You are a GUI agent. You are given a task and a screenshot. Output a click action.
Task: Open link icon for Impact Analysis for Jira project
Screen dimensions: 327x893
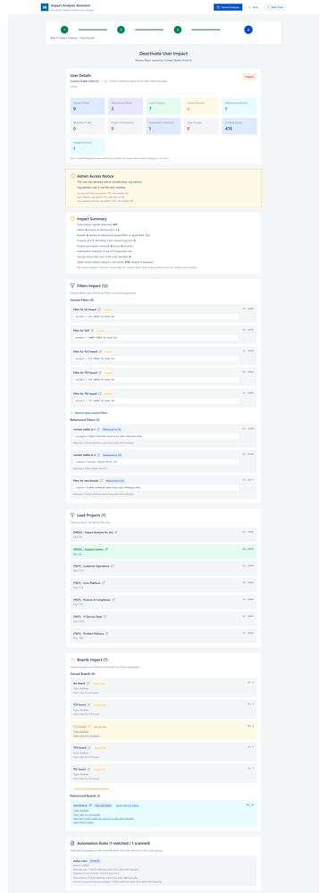click(115, 532)
